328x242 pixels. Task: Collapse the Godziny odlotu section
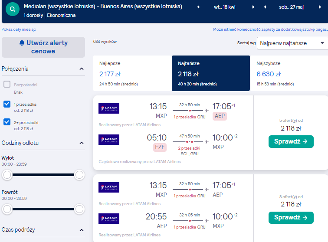(x=82, y=143)
